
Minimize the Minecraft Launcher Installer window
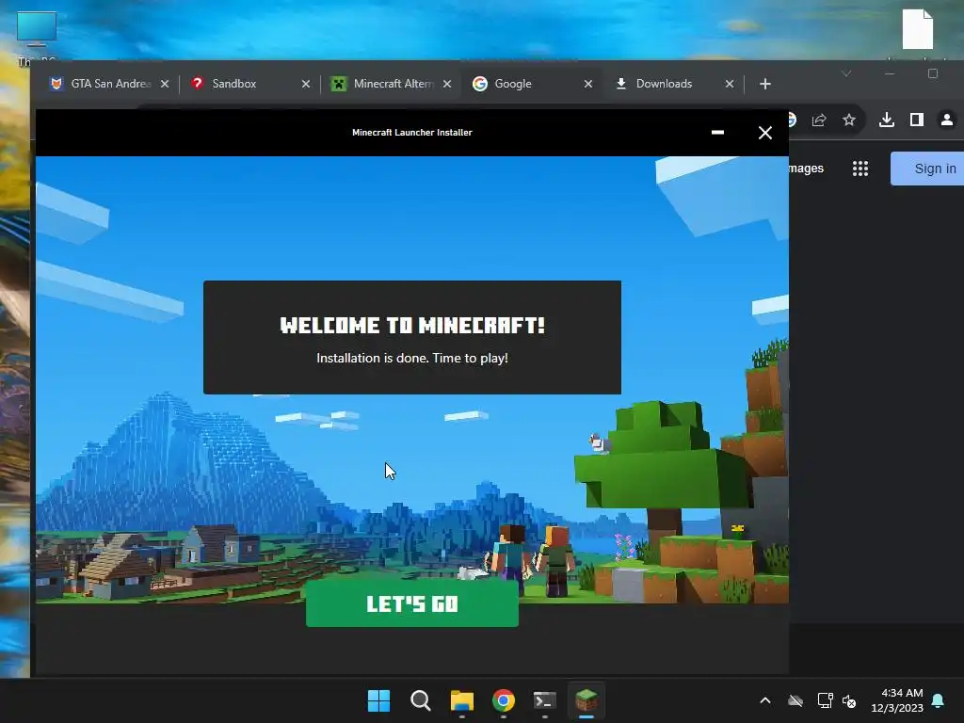717,132
